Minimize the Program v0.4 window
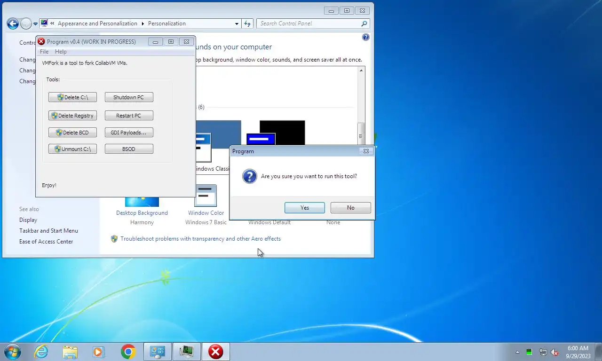The image size is (602, 361). pos(155,42)
